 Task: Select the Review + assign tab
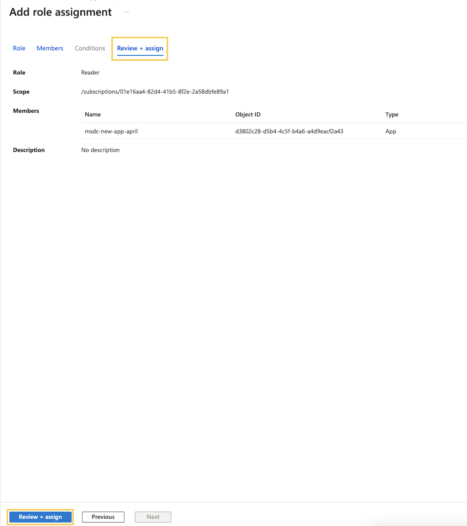(x=140, y=48)
